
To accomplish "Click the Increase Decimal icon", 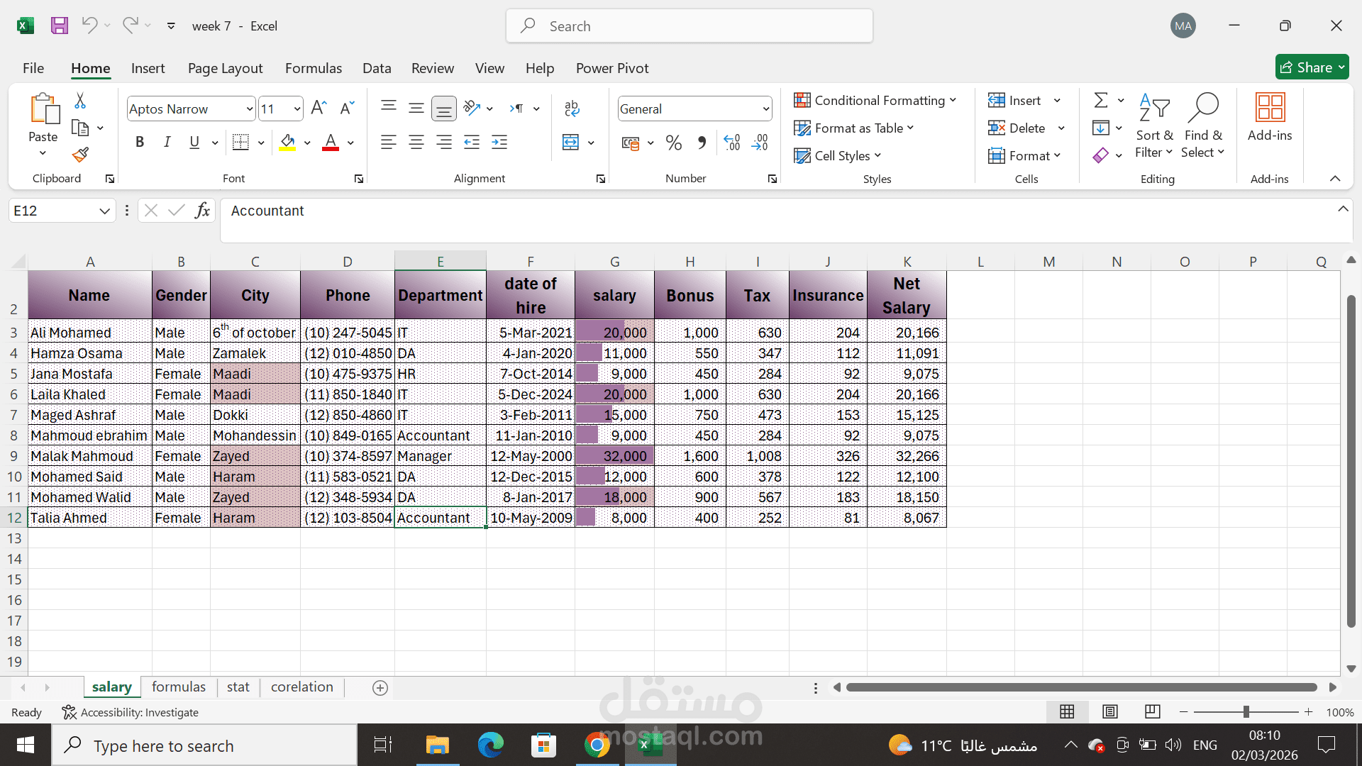I will coord(731,143).
